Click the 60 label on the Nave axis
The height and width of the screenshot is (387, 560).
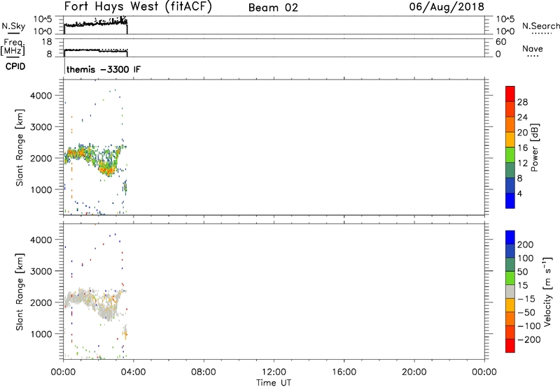pos(501,42)
